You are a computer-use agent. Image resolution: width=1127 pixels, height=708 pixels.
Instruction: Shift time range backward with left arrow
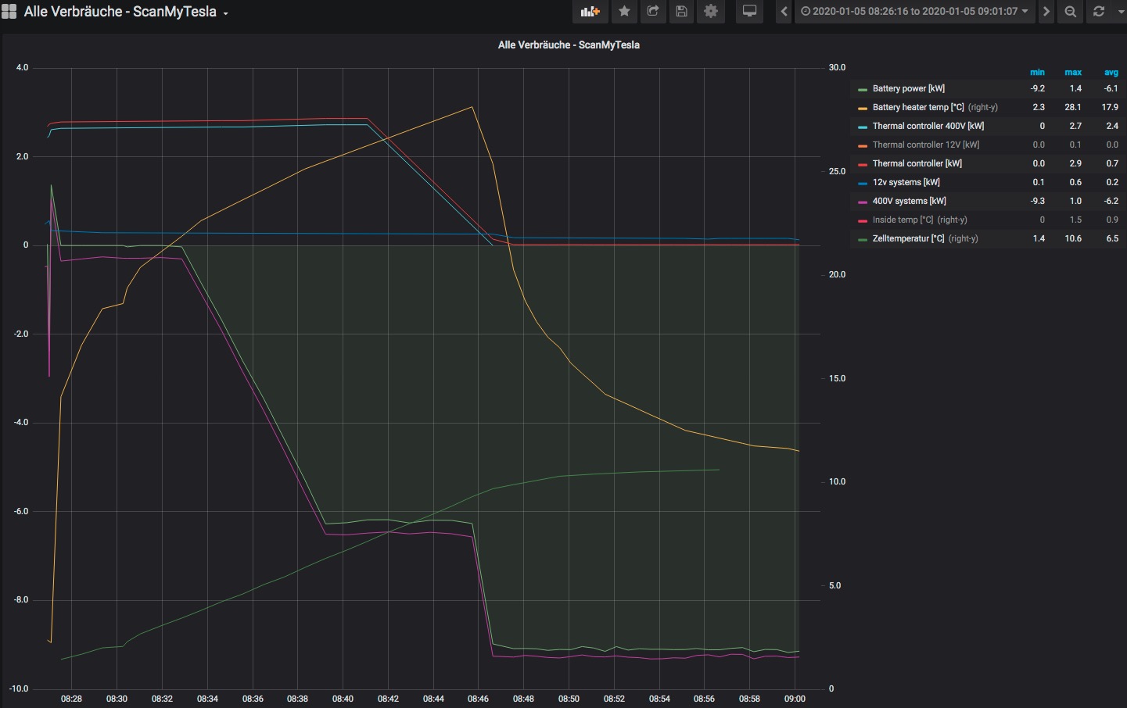[x=784, y=12]
